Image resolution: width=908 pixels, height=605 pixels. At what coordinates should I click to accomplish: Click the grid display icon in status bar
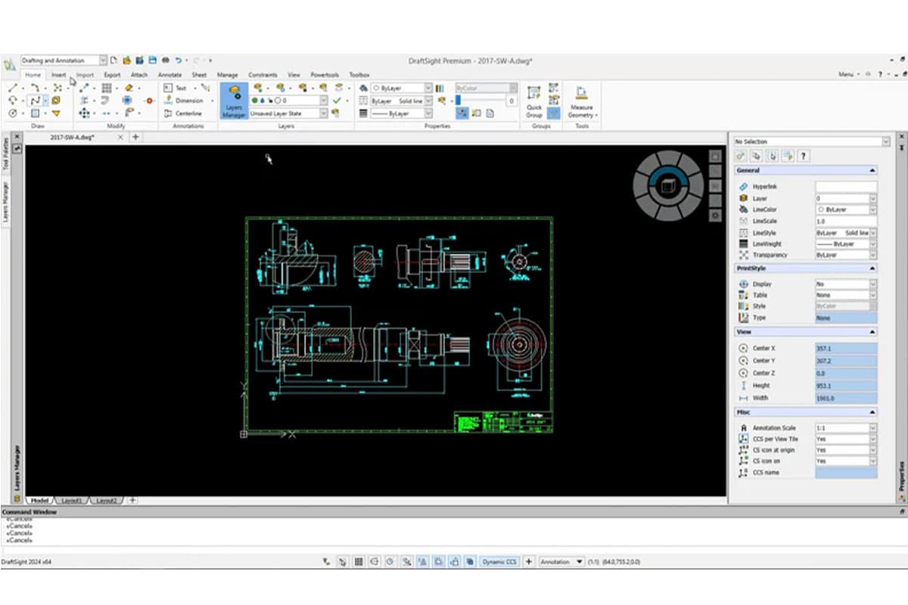pos(357,562)
